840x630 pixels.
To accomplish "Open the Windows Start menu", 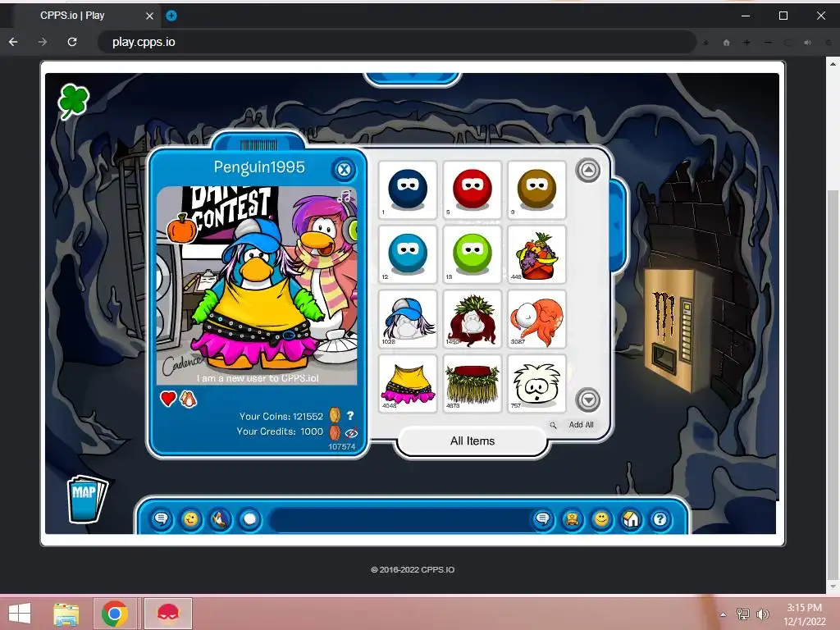I will pos(20,614).
